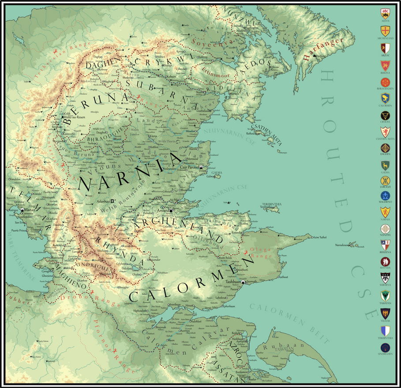This screenshot has width=401, height=388.
Task: Click the Bhraodghen orange round emblem
Action: click(386, 83)
